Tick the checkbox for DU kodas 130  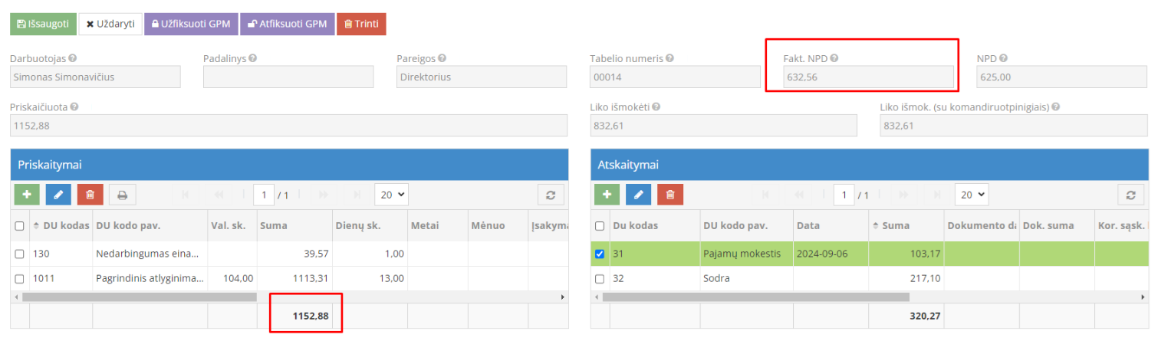pos(20,254)
